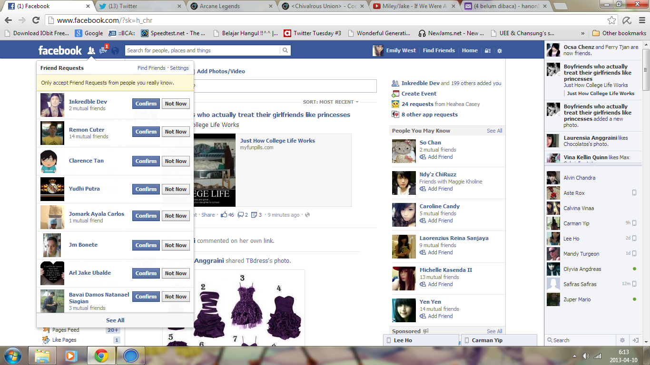The height and width of the screenshot is (365, 650).
Task: Click the Like thumbs-up icon showing 46
Action: [x=224, y=215]
